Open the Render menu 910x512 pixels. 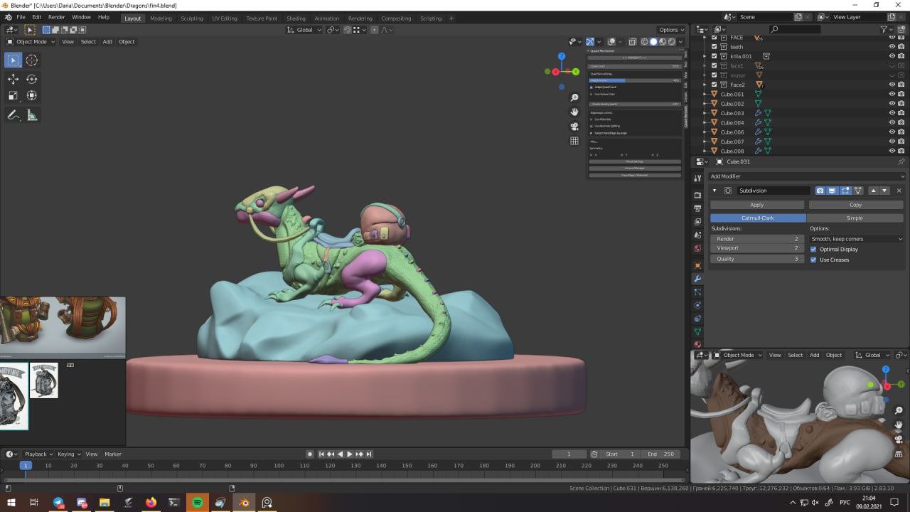coord(56,17)
